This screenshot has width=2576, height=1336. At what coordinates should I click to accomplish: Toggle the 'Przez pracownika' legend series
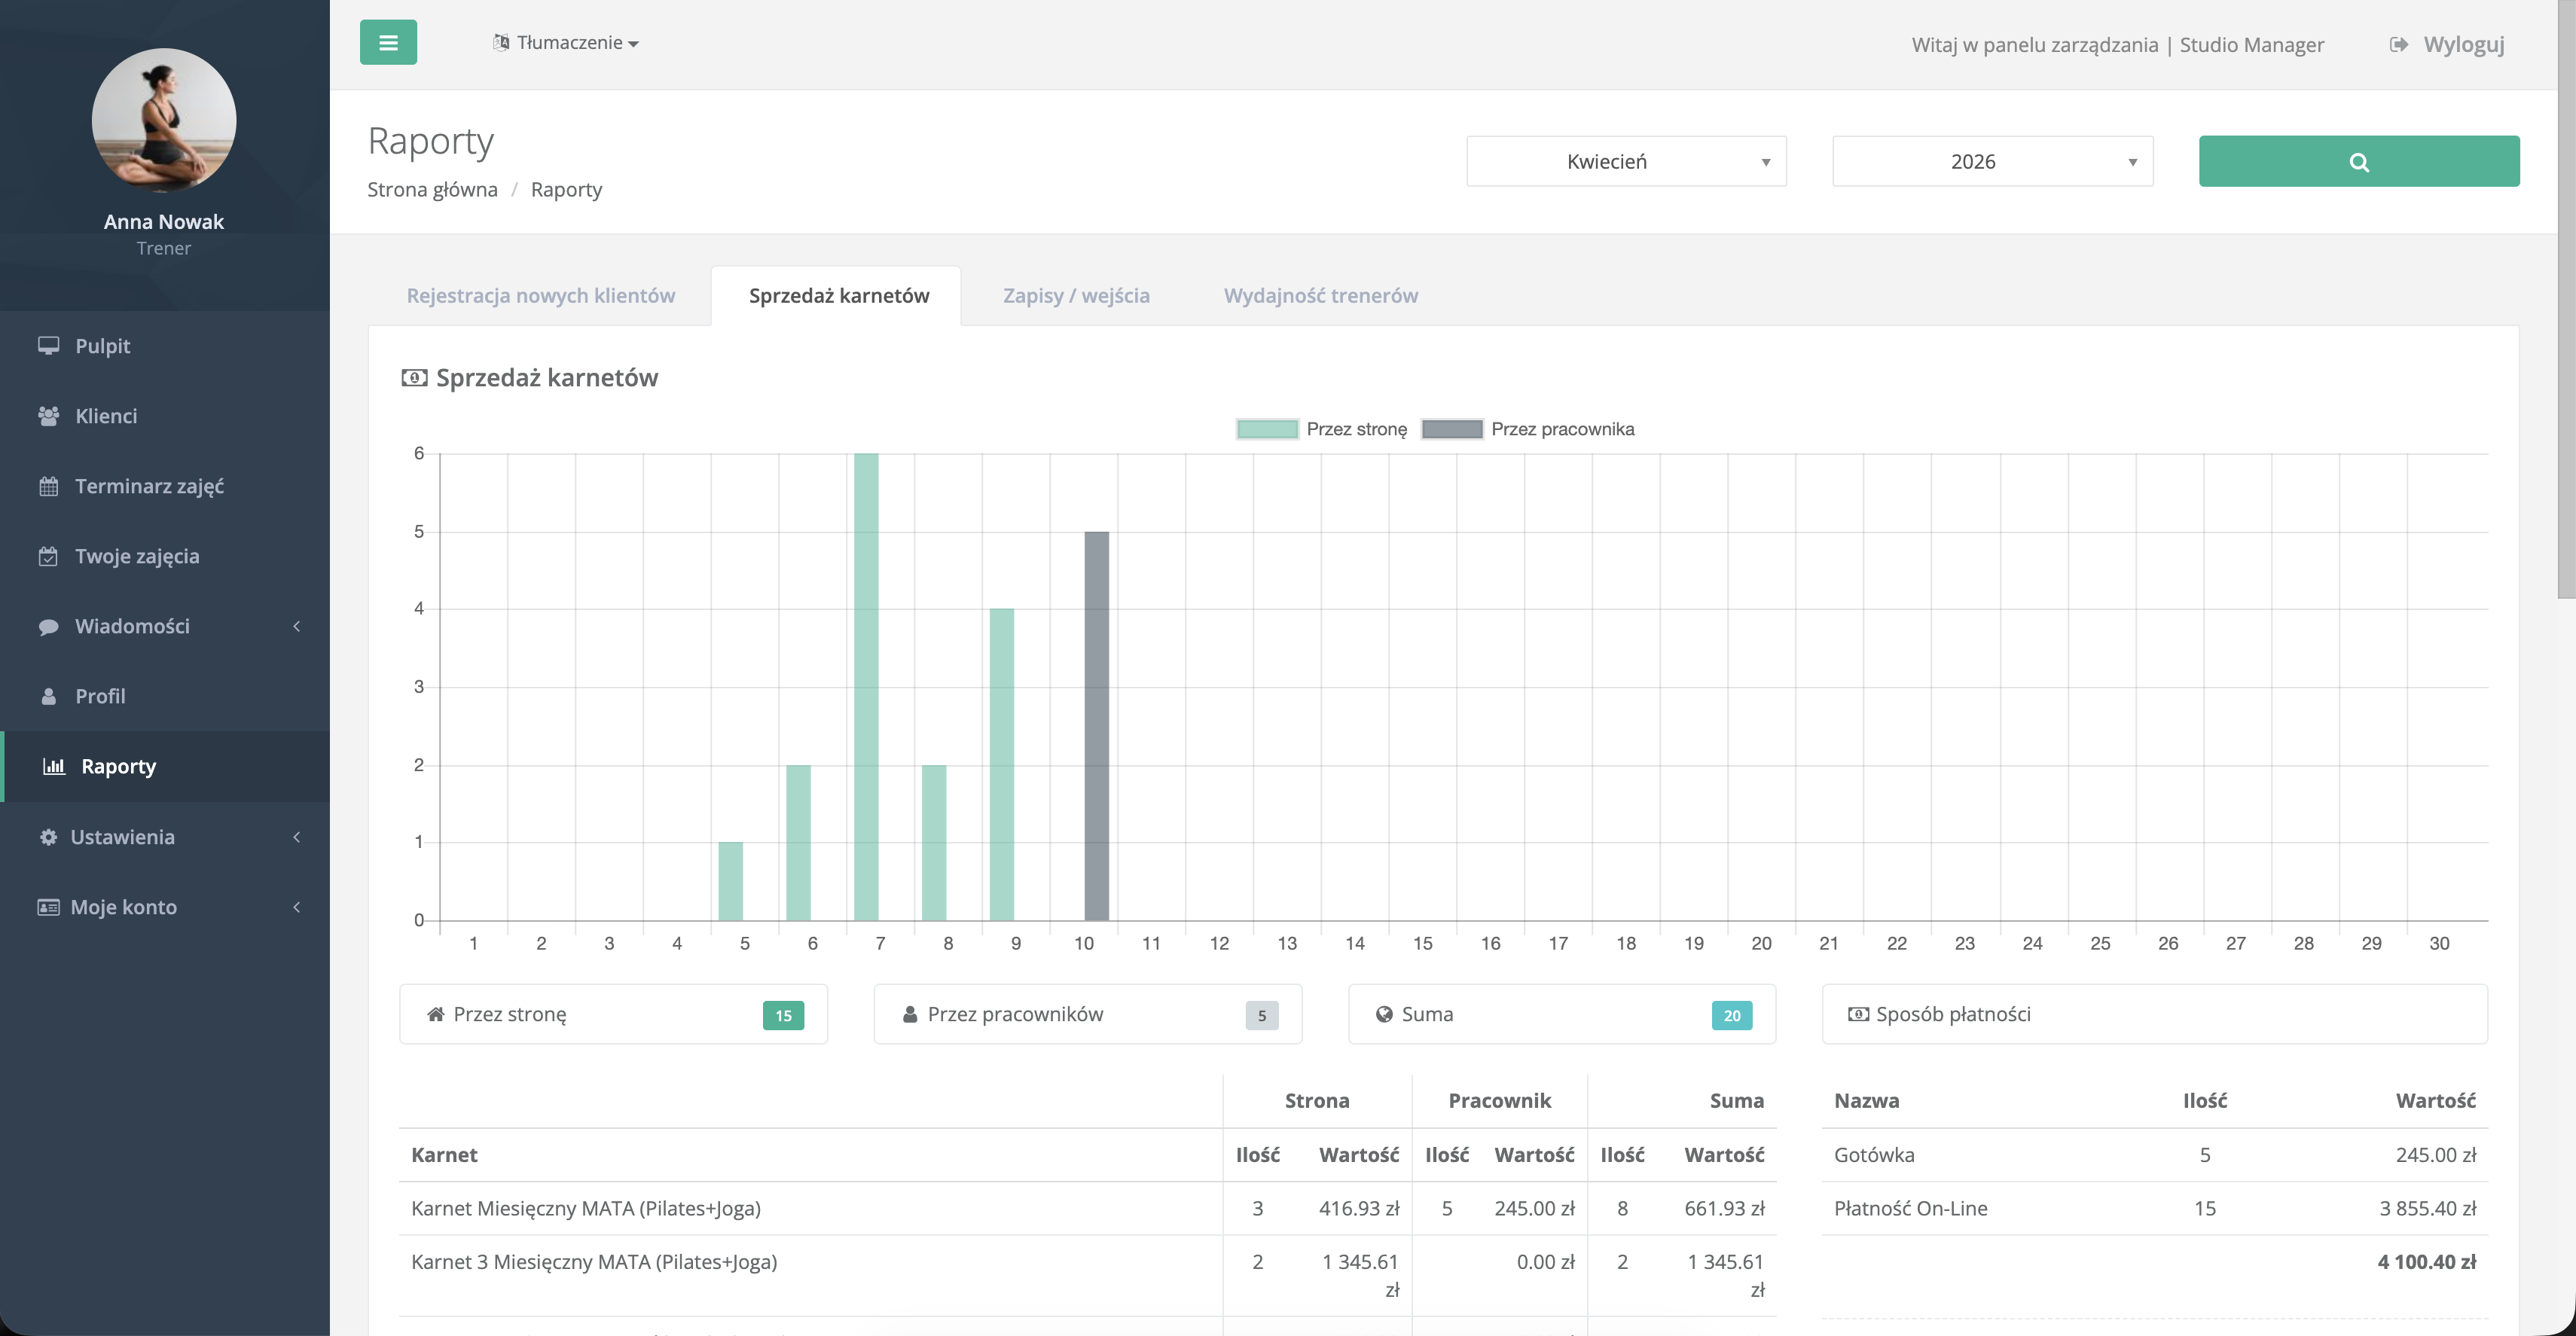click(1527, 429)
